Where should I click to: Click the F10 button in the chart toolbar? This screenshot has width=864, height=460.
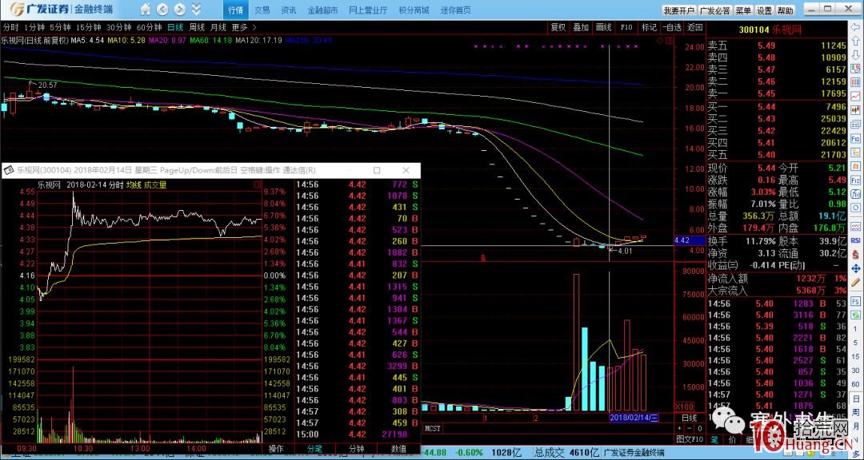tap(626, 27)
